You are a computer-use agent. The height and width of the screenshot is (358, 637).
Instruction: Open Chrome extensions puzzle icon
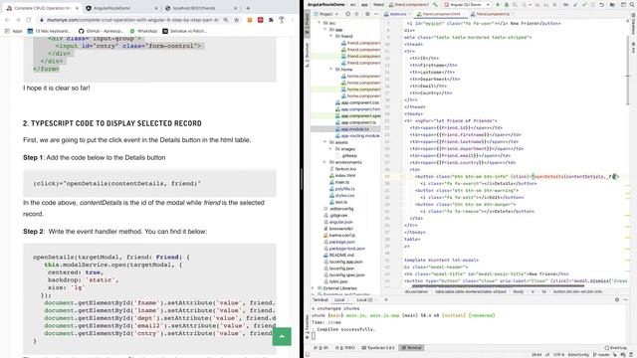(x=271, y=20)
